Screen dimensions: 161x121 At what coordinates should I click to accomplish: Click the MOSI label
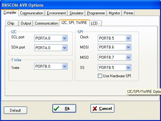pyautogui.click(x=84, y=47)
